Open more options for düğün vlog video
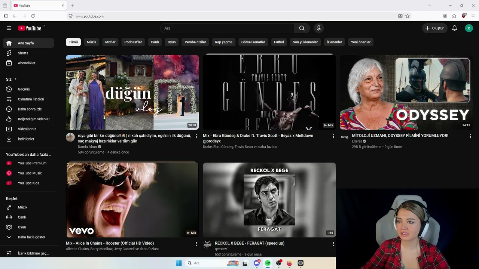The width and height of the screenshot is (479, 269). point(196,136)
